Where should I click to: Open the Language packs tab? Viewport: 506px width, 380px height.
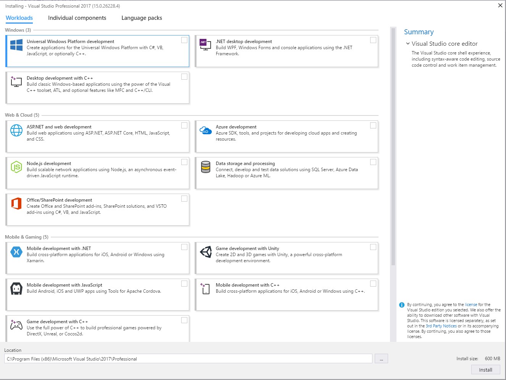click(x=142, y=18)
